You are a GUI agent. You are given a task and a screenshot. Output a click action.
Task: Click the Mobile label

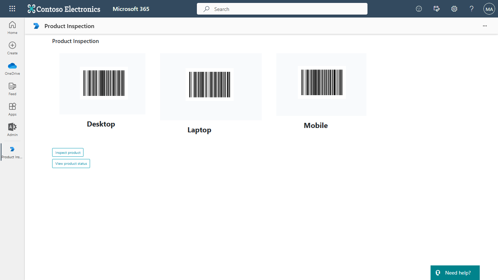click(316, 125)
